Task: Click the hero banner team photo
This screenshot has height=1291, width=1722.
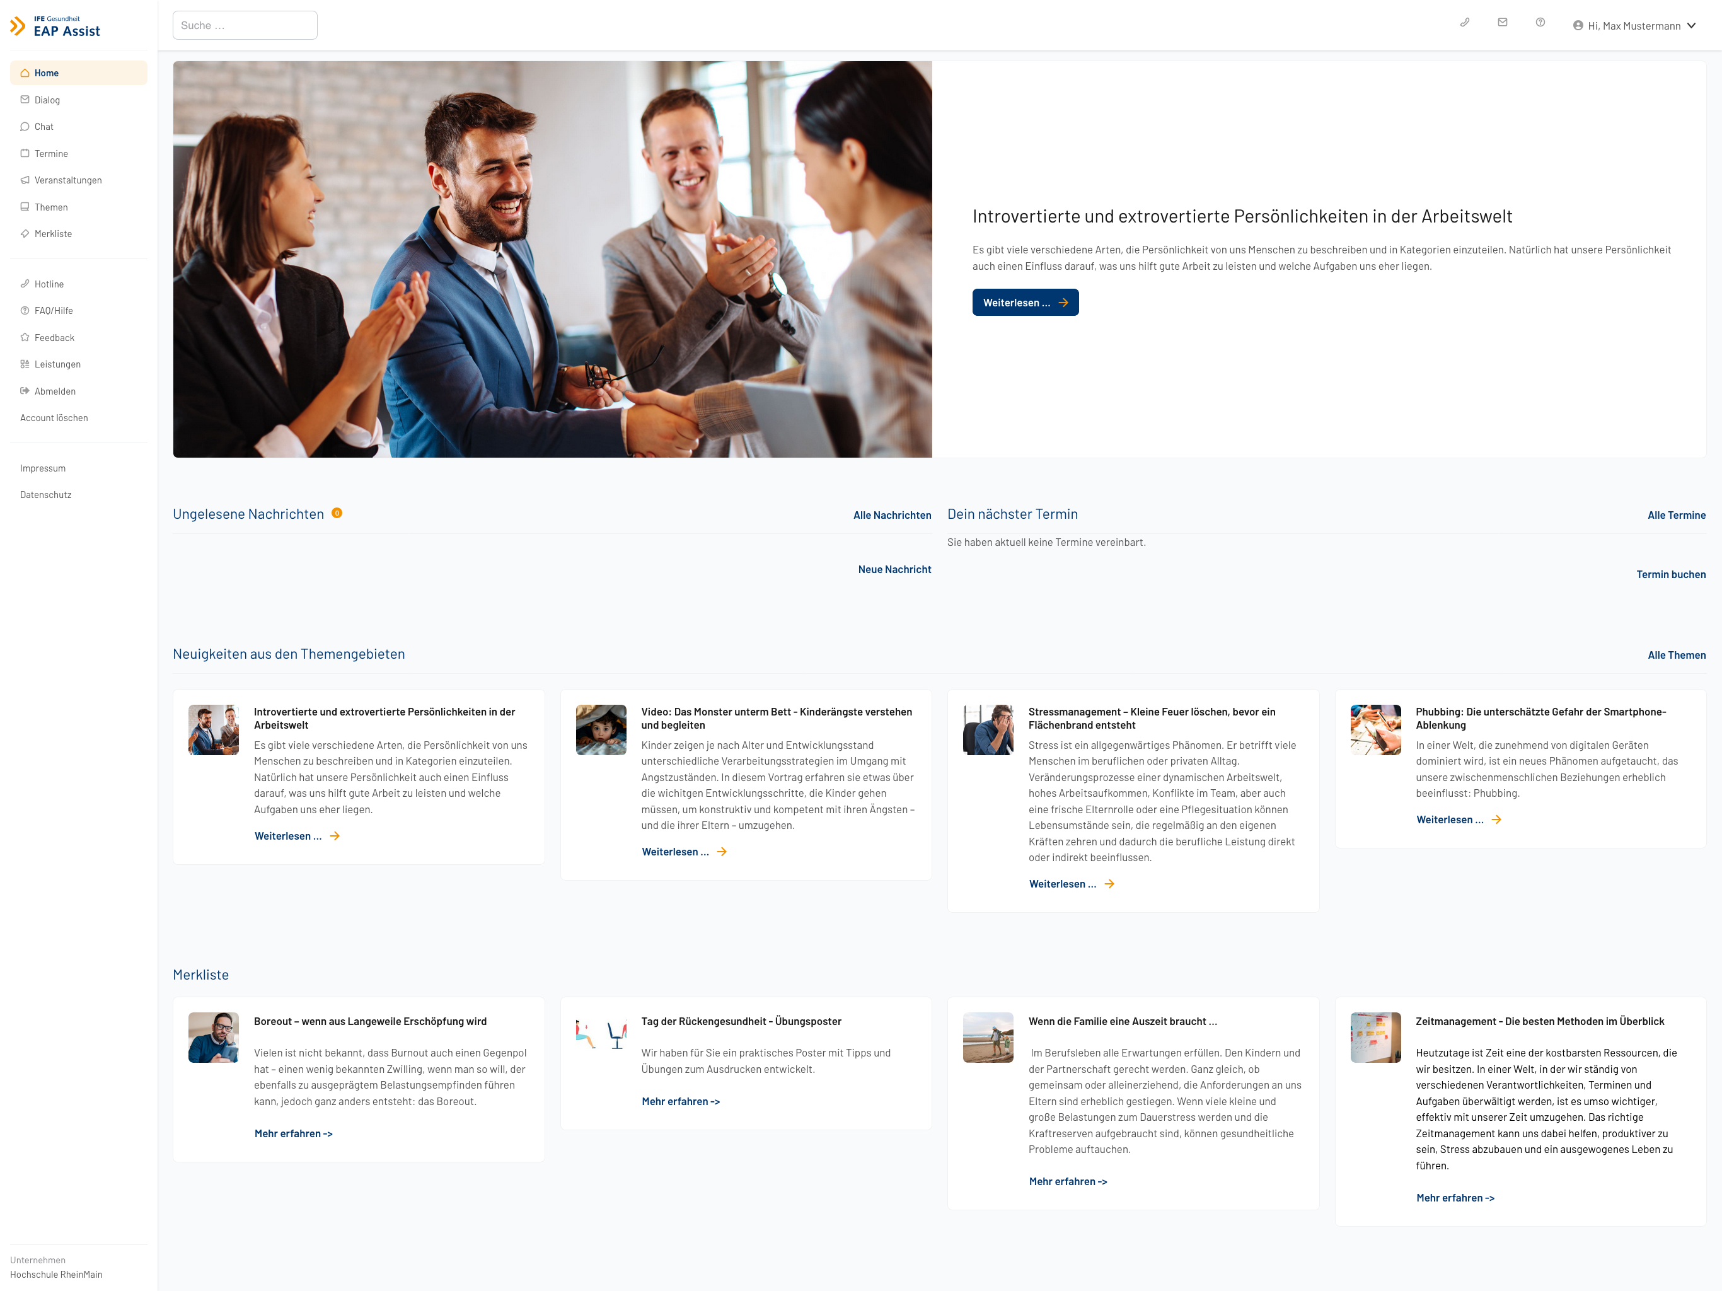Action: tap(552, 258)
